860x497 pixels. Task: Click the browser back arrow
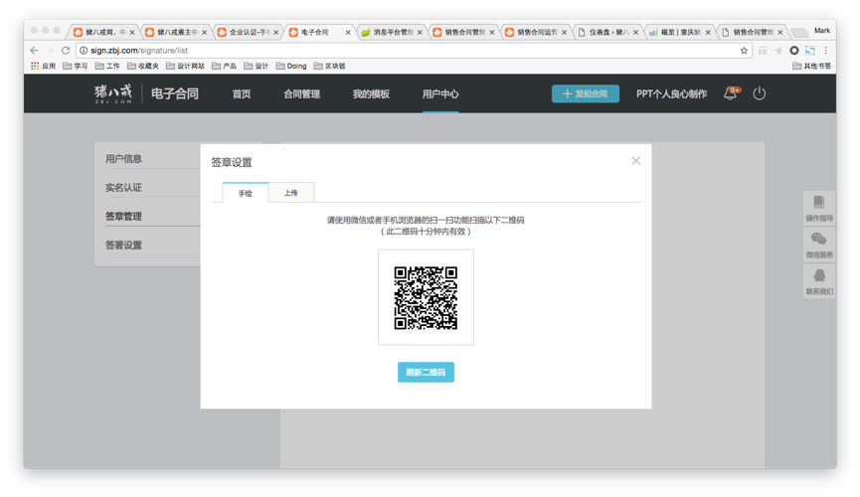tap(34, 50)
